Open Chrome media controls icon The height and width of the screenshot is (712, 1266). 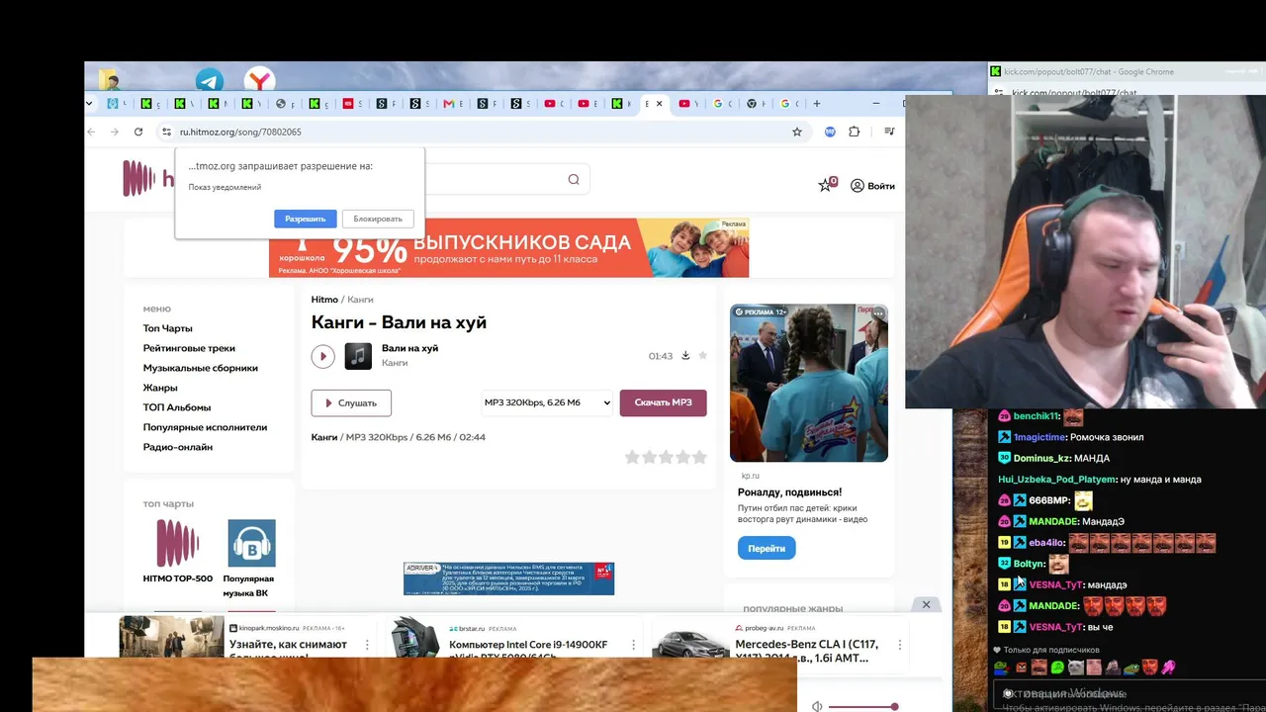click(889, 132)
